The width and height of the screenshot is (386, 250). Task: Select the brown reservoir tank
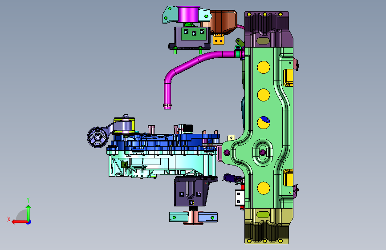pos(223,22)
